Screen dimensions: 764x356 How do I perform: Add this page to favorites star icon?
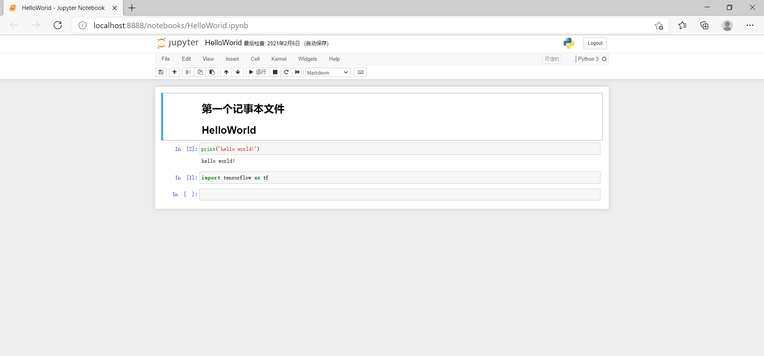[x=659, y=26]
